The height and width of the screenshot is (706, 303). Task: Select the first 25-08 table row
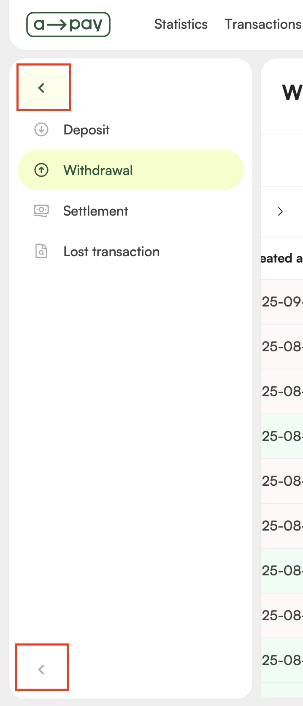(282, 347)
